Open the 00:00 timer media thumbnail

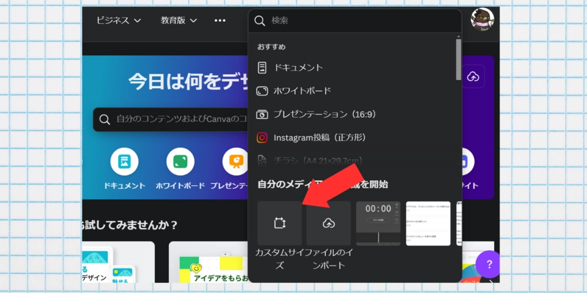tap(378, 224)
